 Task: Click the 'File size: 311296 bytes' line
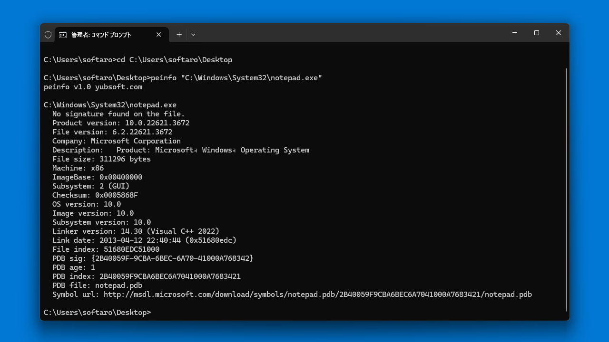coord(101,159)
